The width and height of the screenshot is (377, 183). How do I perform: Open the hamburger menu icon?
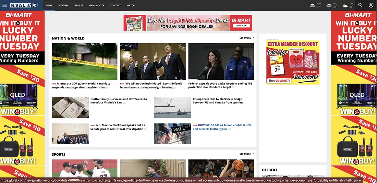point(4,5)
